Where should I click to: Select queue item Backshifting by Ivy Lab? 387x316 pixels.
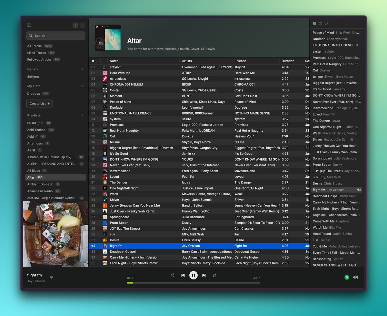337,259
